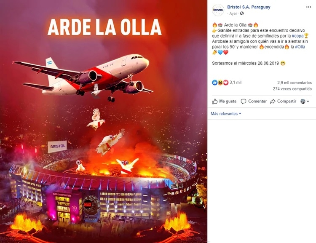
Task: Open the Arde la Olla post image
Action: click(x=104, y=121)
